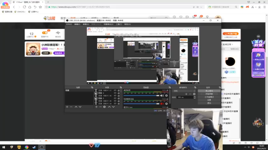The image size is (268, 150).
Task: Remove the selected source in OBS
Action: 100,107
